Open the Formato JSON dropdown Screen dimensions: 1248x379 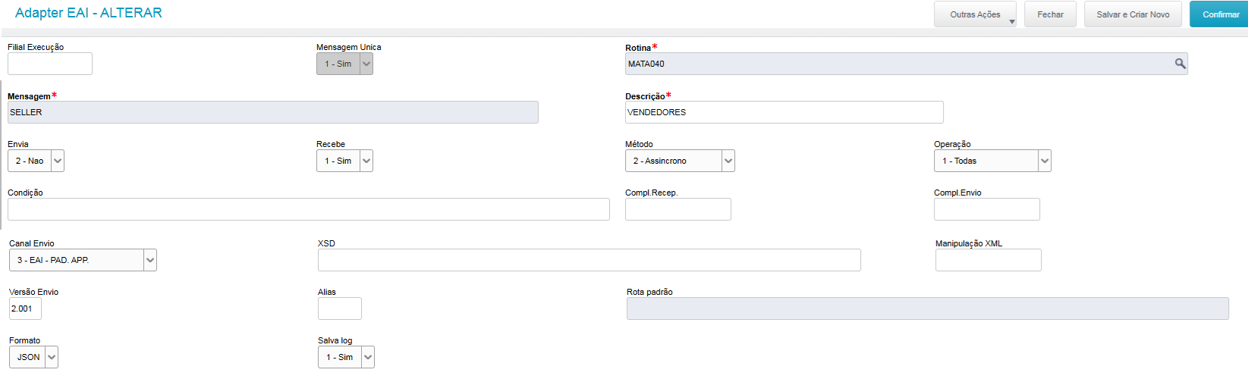[52, 357]
